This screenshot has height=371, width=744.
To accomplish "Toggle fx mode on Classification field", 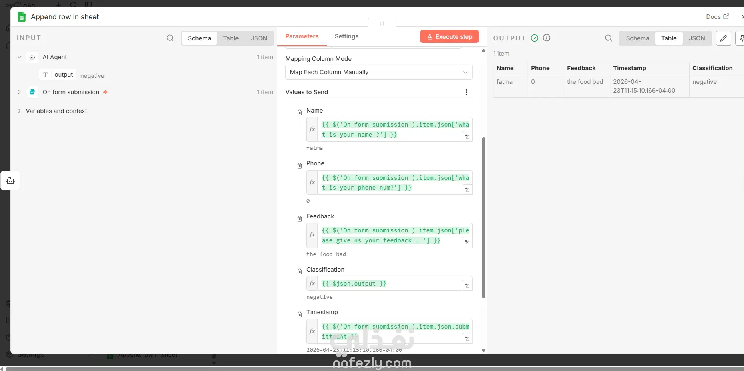I will [x=312, y=283].
